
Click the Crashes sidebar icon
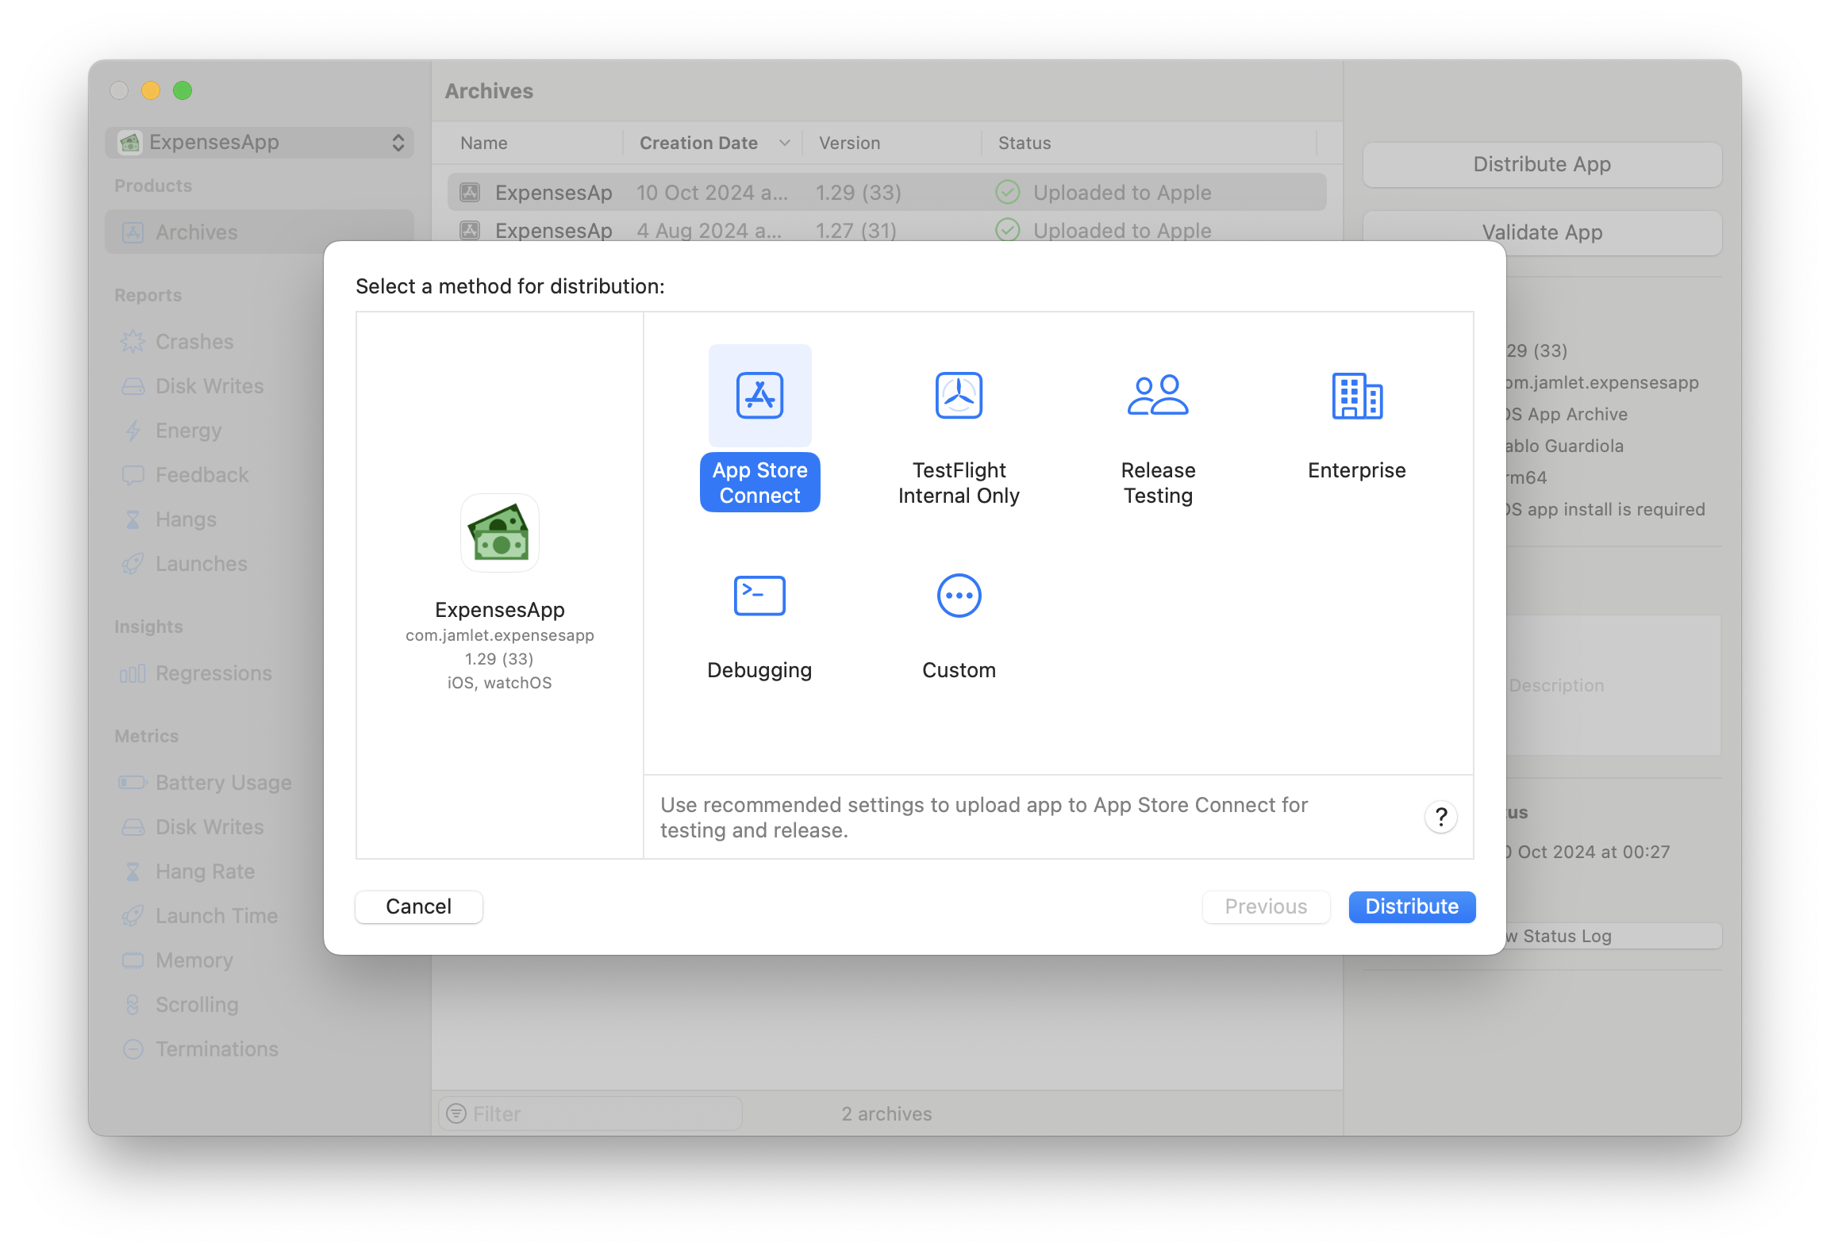pos(133,342)
